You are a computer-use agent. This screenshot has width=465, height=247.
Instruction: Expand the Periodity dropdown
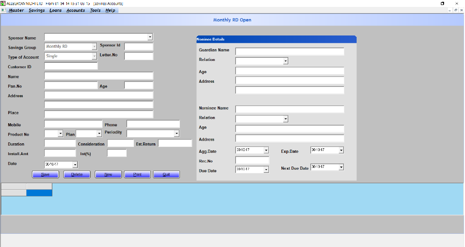[176, 133]
